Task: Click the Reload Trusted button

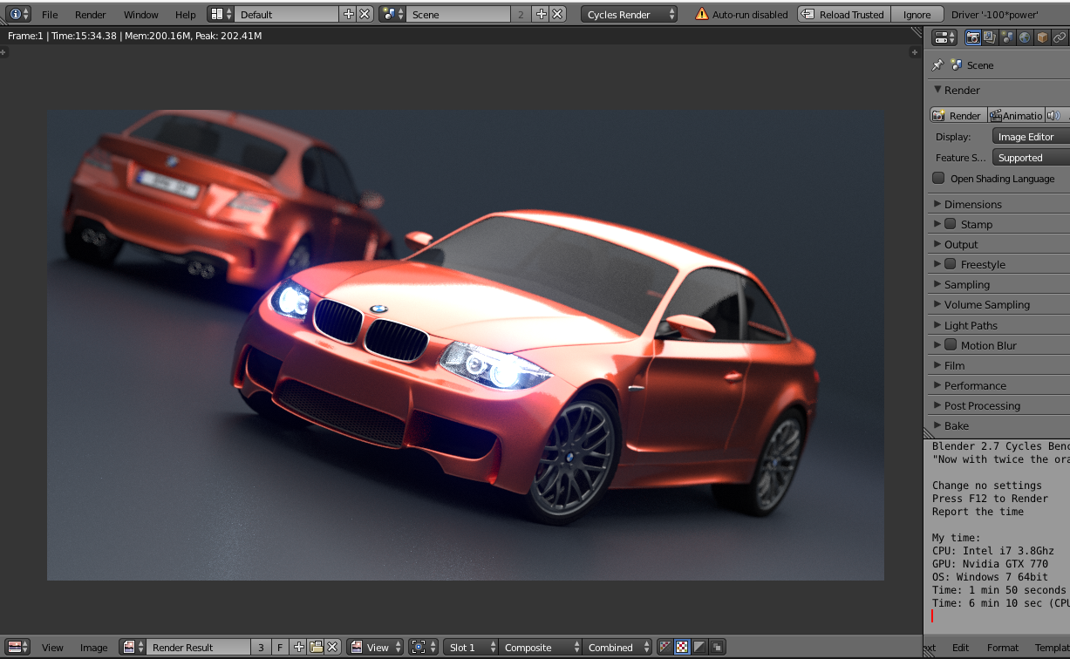Action: [x=843, y=14]
